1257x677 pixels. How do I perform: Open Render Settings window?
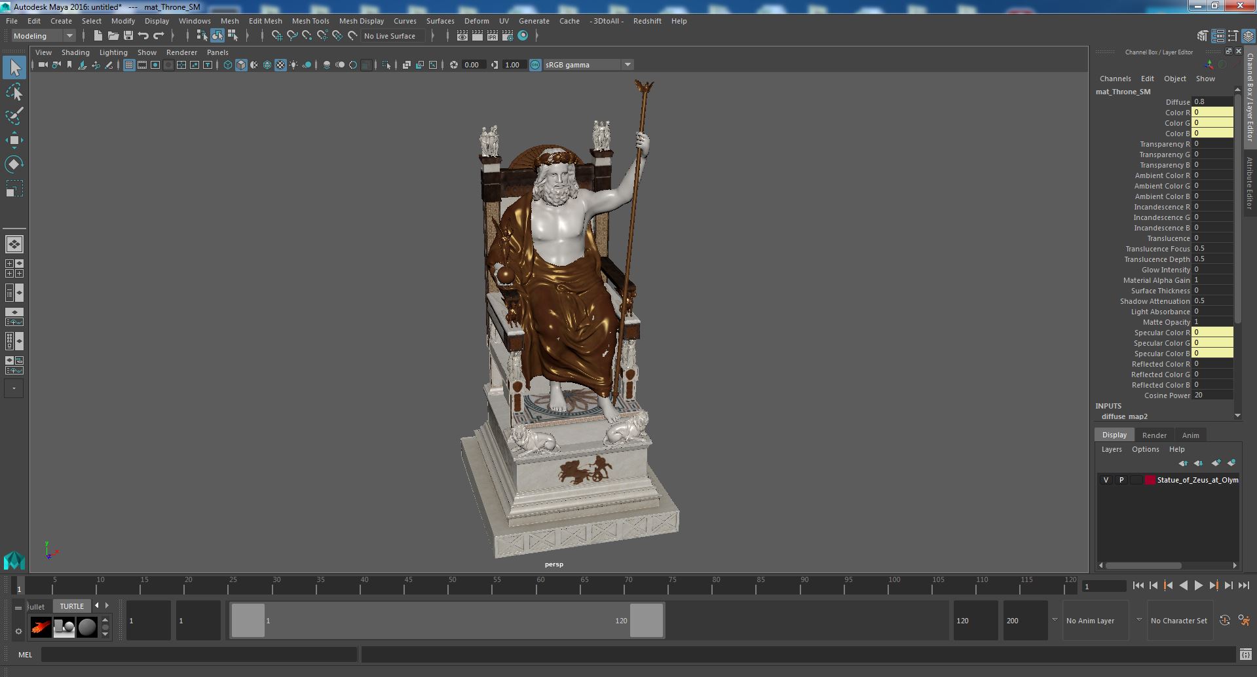508,36
